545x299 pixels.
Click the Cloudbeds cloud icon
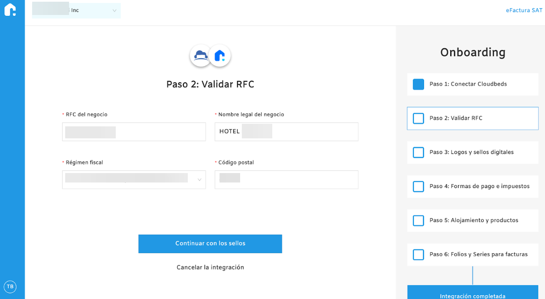coord(201,56)
